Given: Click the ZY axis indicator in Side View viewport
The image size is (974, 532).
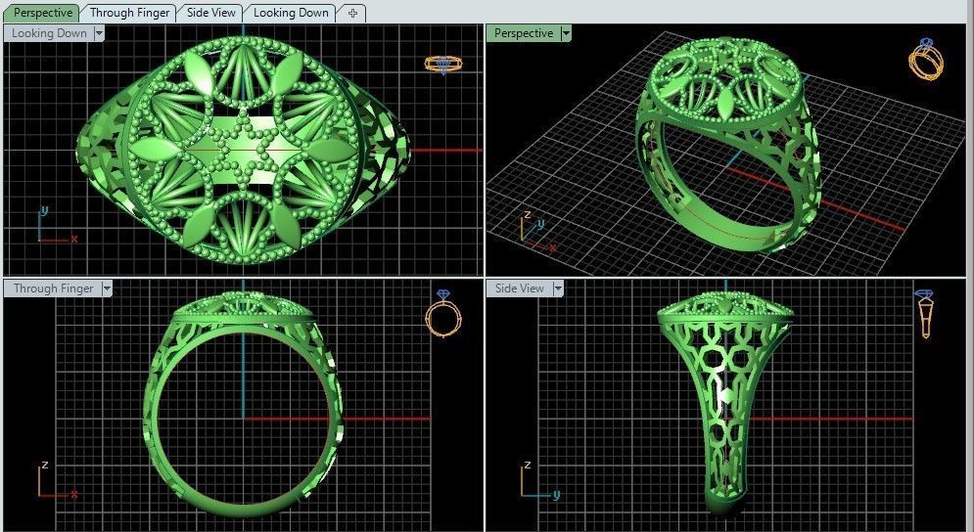Looking at the screenshot, I should [539, 480].
